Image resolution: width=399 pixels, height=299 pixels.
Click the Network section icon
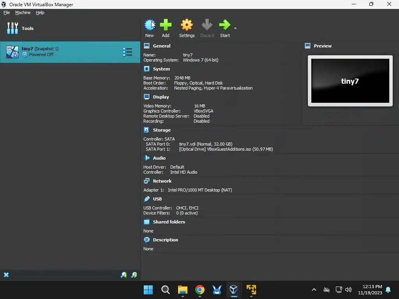tap(147, 181)
